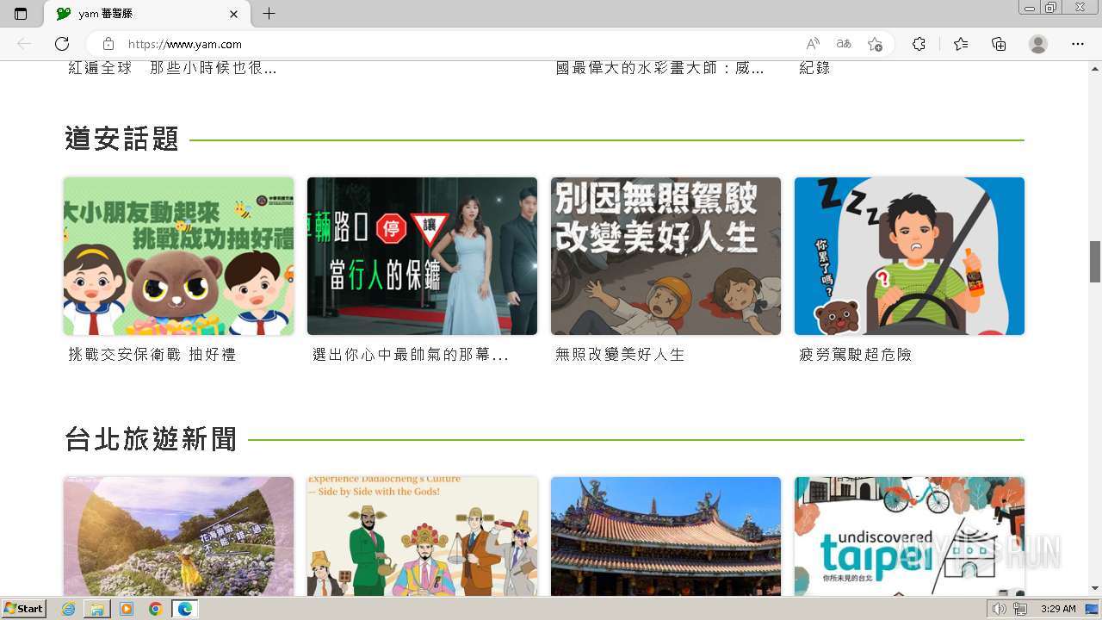
Task: Switch to Edge taskbar icon
Action: coord(184,609)
